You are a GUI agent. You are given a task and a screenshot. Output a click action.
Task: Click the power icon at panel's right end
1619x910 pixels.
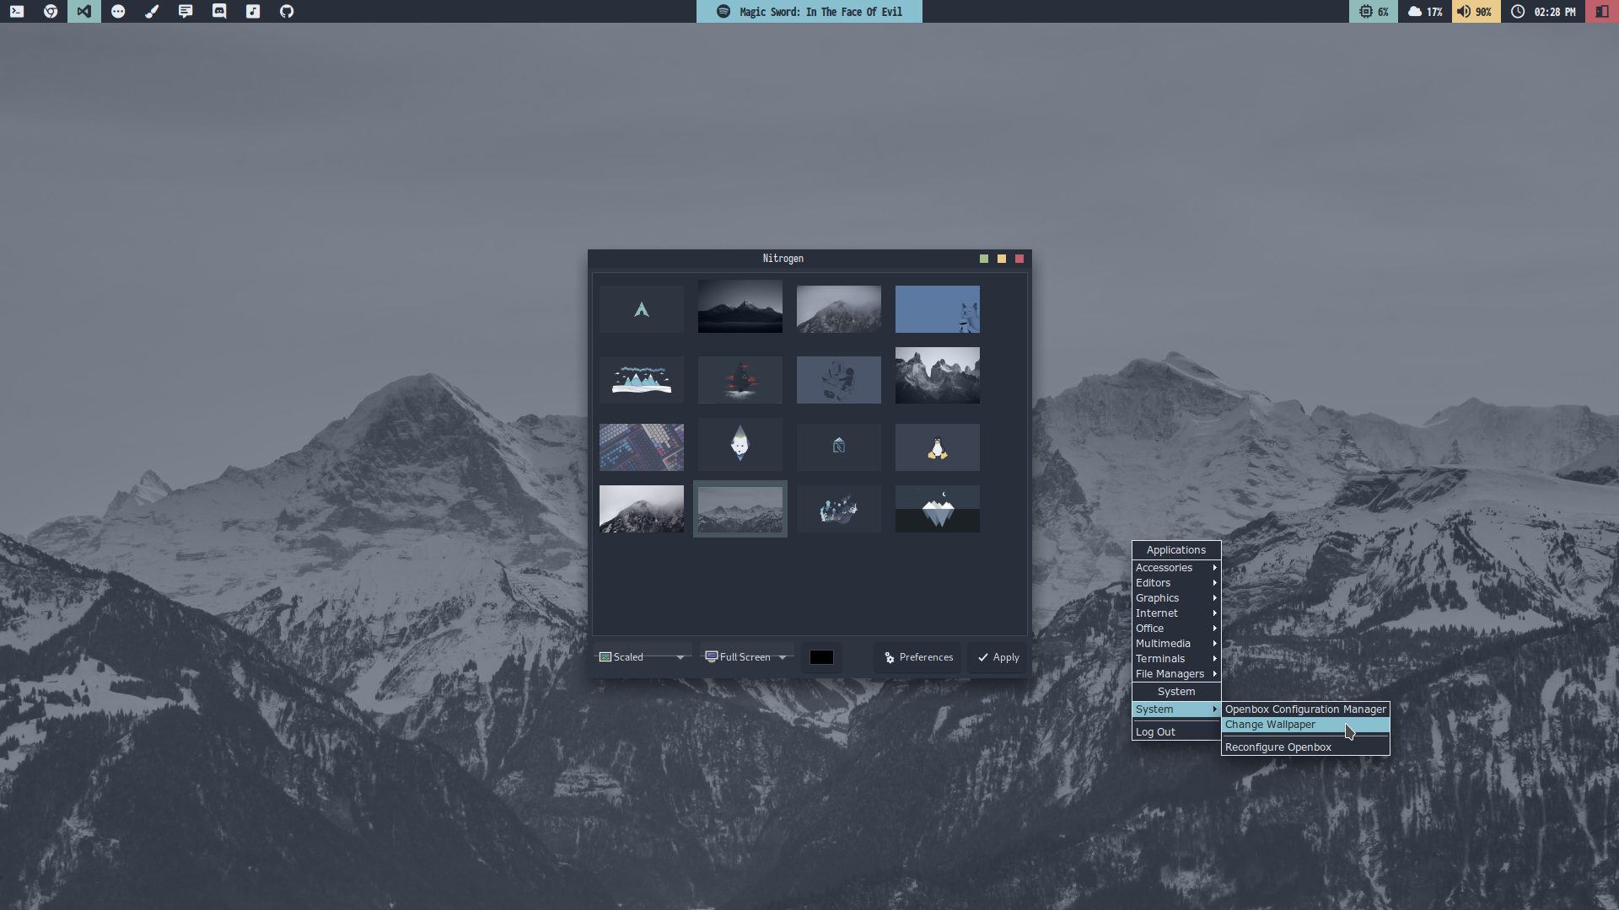click(1601, 11)
